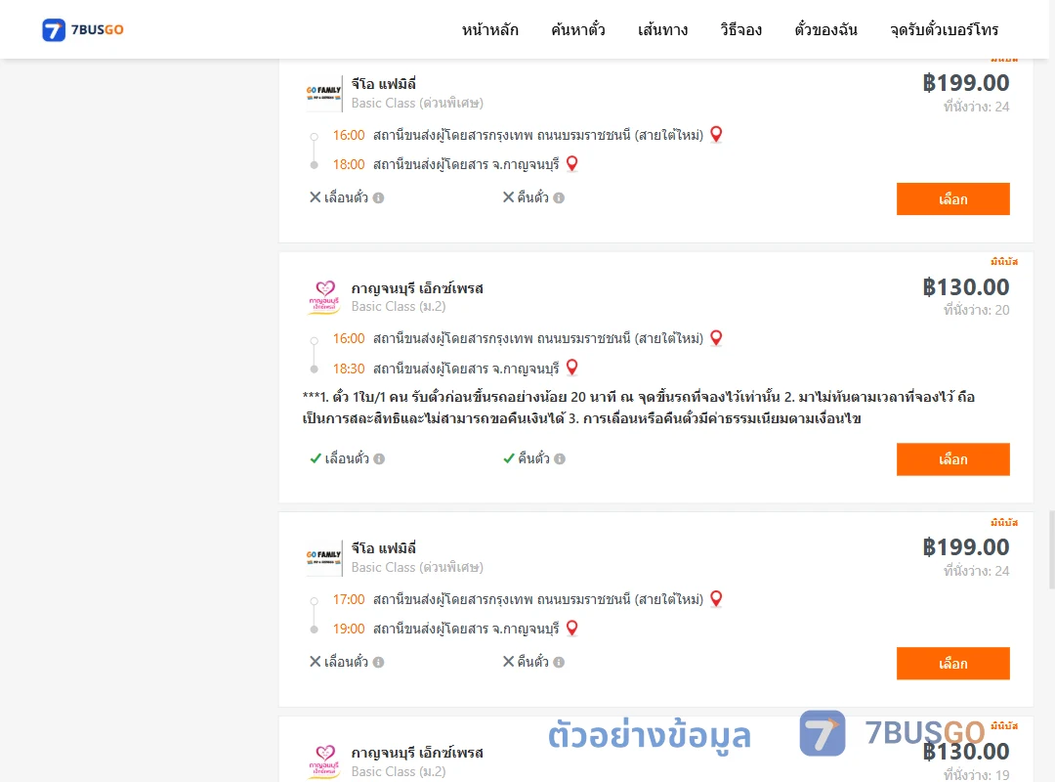Show the map pin for the 16:00 จีโอ แฟมิลี่ departure
The width and height of the screenshot is (1055, 782).
716,134
